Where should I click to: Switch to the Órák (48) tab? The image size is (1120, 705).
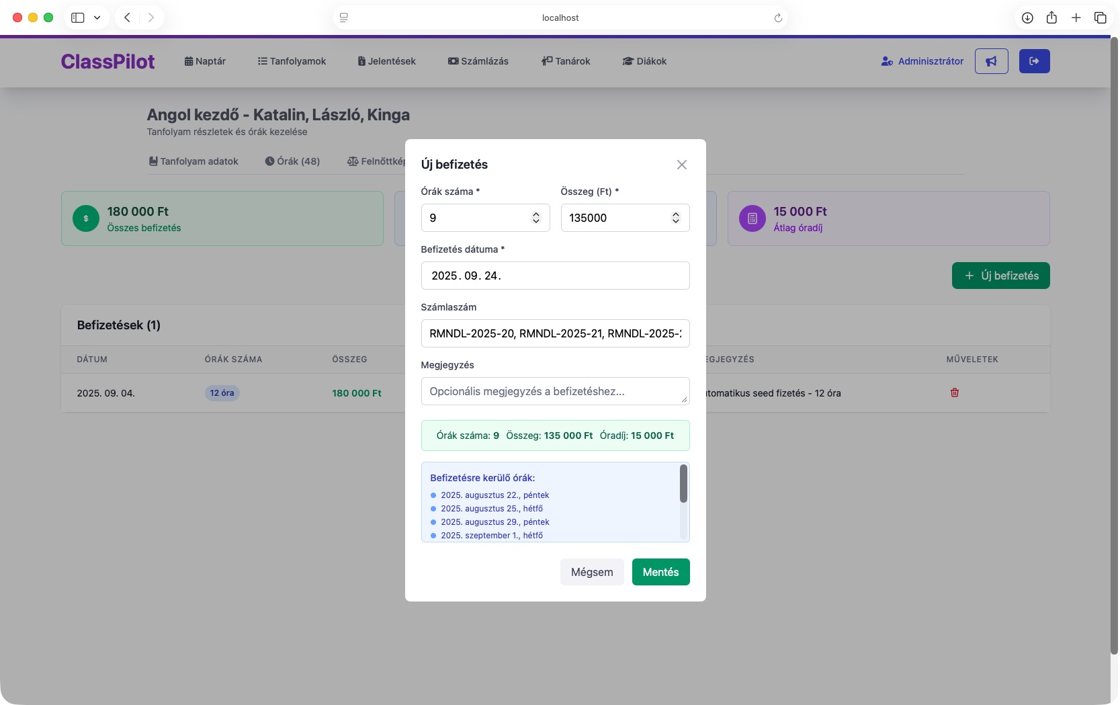click(x=292, y=161)
